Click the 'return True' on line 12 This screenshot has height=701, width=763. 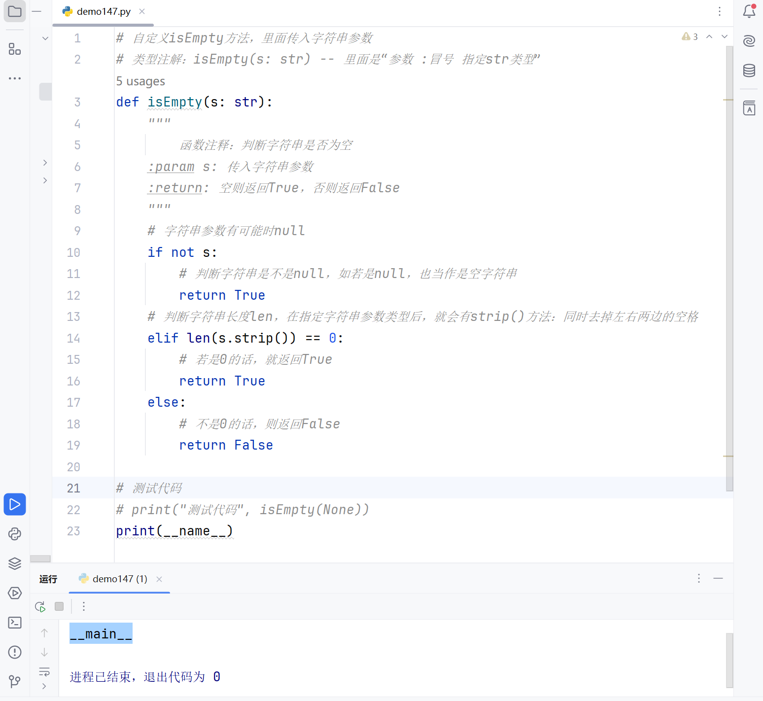click(222, 295)
